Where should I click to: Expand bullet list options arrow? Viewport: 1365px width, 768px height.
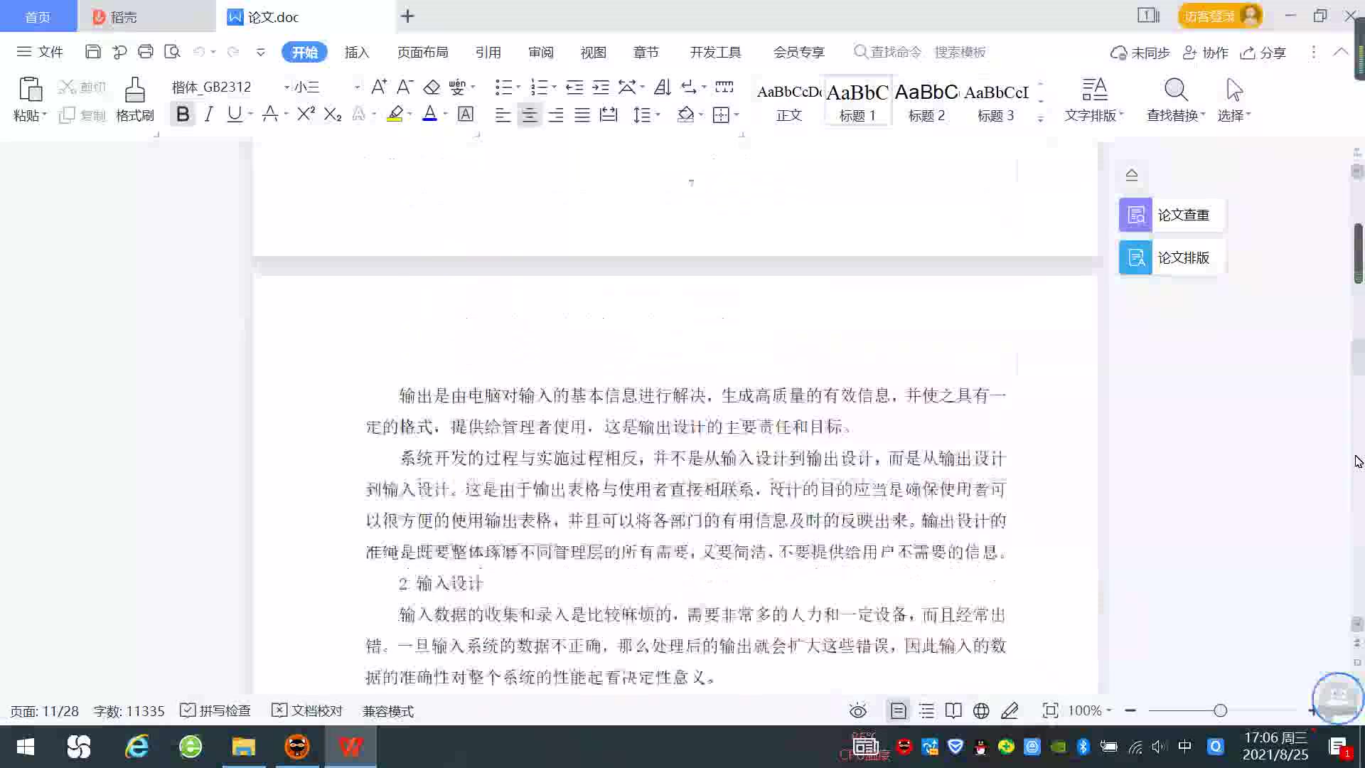pyautogui.click(x=519, y=87)
